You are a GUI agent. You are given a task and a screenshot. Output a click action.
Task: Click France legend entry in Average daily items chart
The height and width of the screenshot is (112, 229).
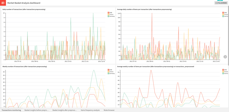[x=225, y=15]
